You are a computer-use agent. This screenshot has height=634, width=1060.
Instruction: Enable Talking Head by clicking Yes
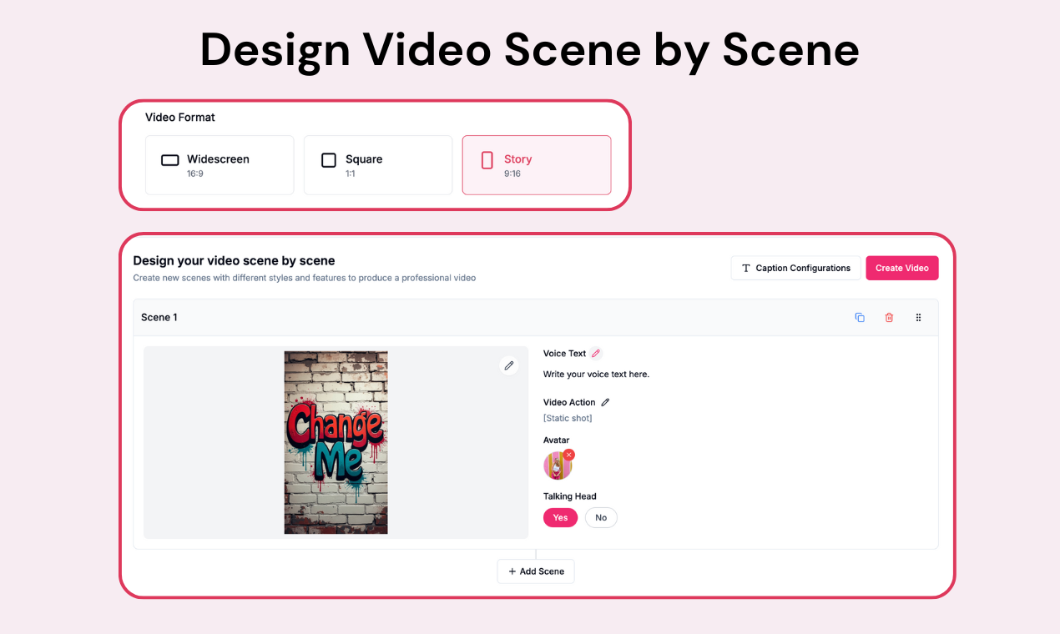pyautogui.click(x=560, y=518)
